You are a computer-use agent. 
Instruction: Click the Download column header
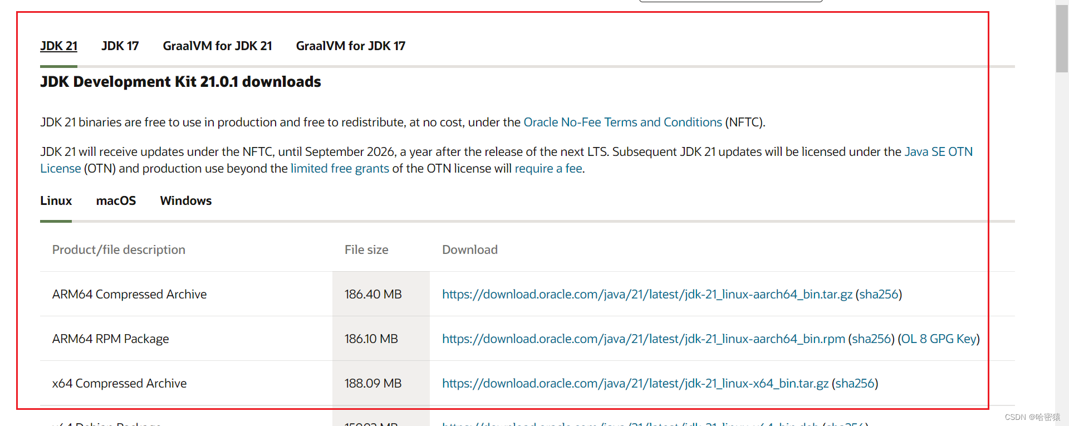point(470,249)
